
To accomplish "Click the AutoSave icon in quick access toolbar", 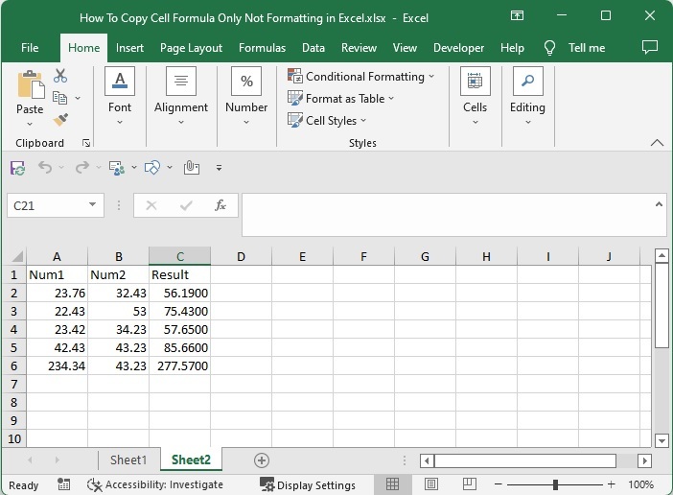I will (17, 168).
